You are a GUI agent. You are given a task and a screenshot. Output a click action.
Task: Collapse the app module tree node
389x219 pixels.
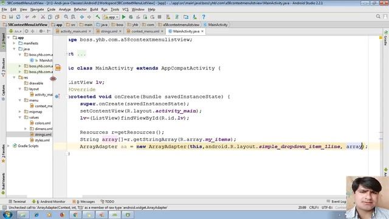point(9,38)
